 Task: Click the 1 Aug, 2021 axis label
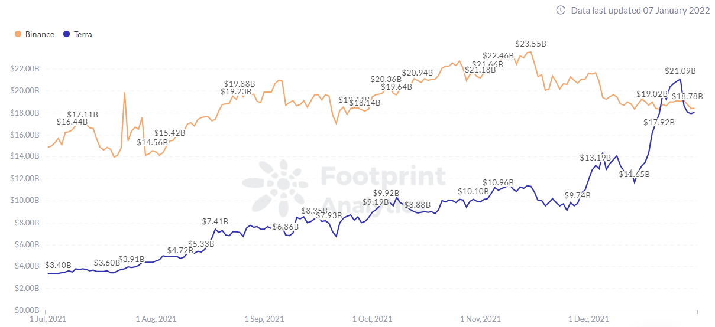(x=156, y=319)
